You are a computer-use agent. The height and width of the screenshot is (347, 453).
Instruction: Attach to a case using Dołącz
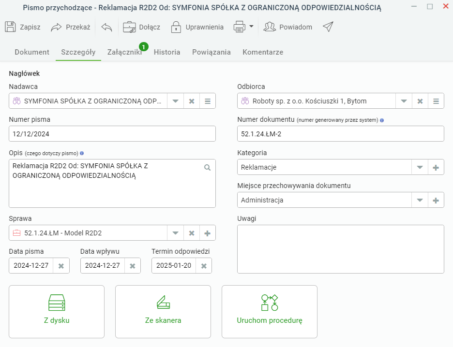pos(141,27)
